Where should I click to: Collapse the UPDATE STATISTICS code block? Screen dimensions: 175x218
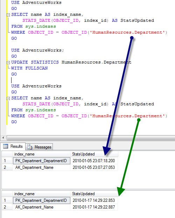tap(8, 62)
